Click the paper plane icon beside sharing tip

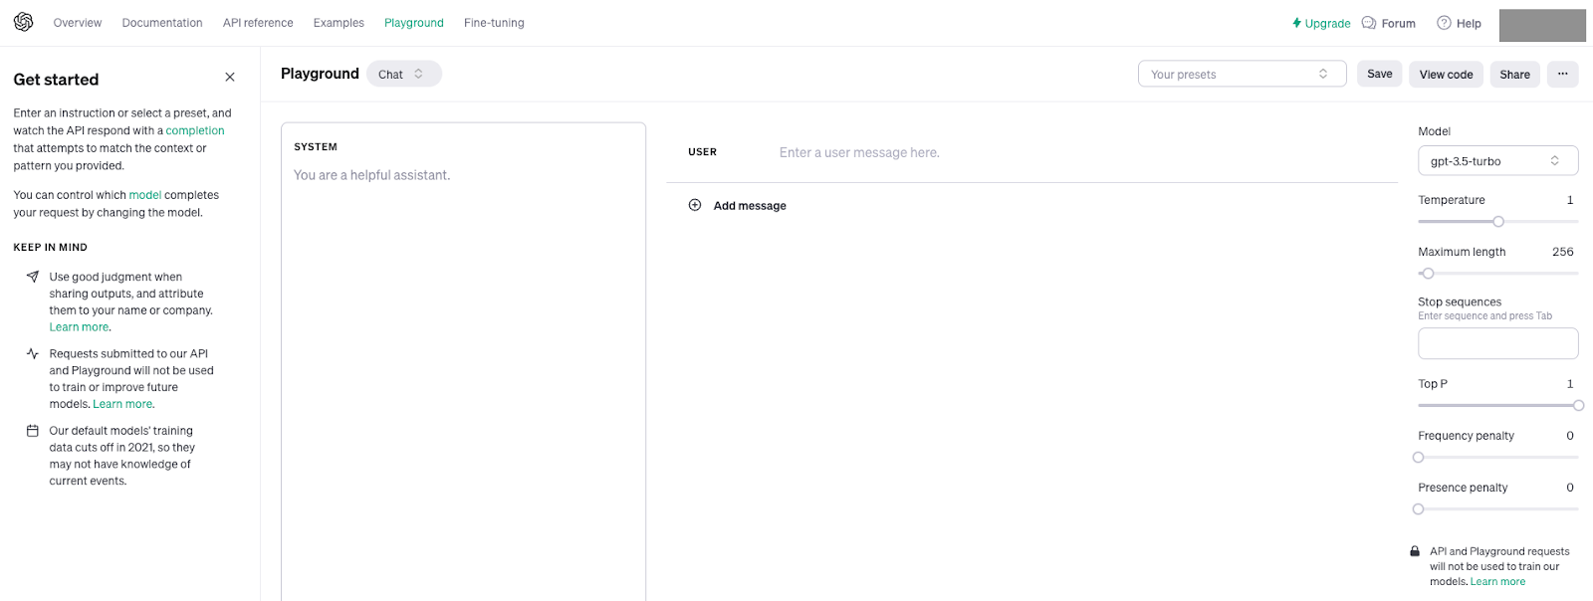(33, 277)
